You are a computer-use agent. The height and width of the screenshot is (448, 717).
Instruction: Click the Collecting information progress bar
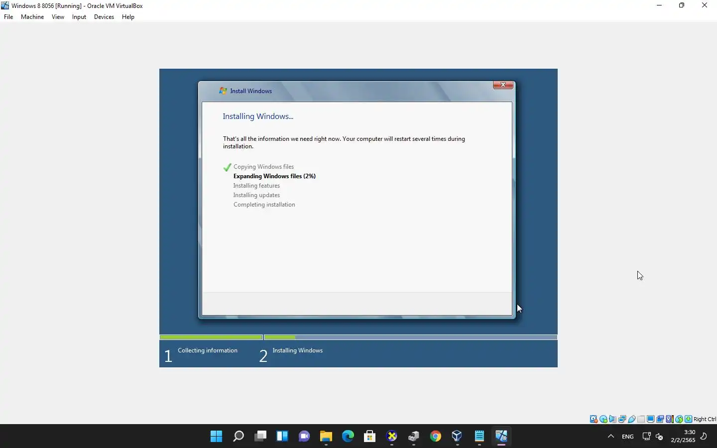point(211,337)
